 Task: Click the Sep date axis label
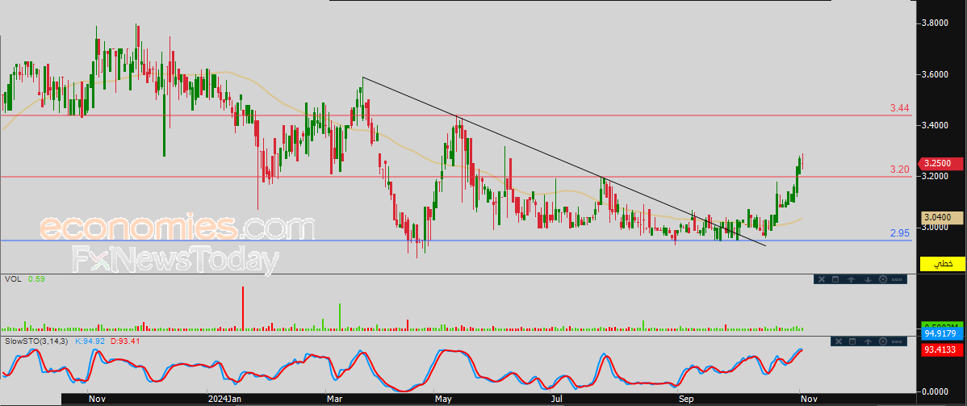click(x=686, y=400)
